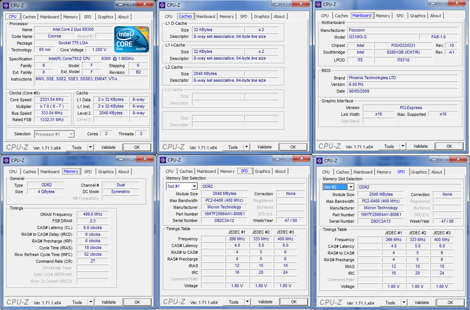Viewport: 470px width, 310px height.
Task: Click the 'Phoenix Technologies LTD' BIOS brand
Action: pos(403,78)
